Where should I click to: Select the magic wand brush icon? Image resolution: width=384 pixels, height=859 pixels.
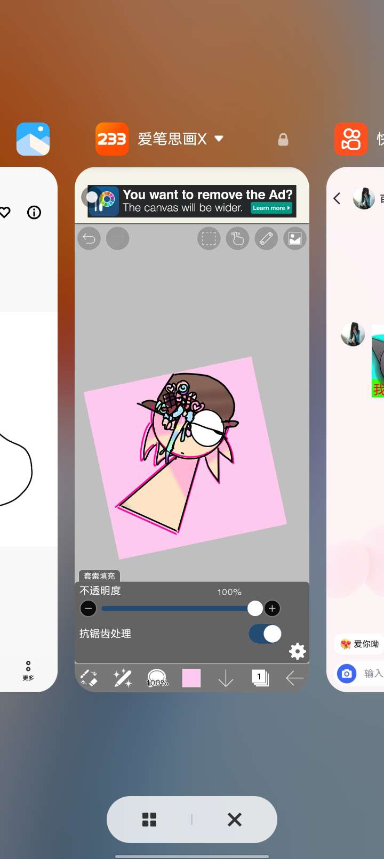tap(123, 678)
